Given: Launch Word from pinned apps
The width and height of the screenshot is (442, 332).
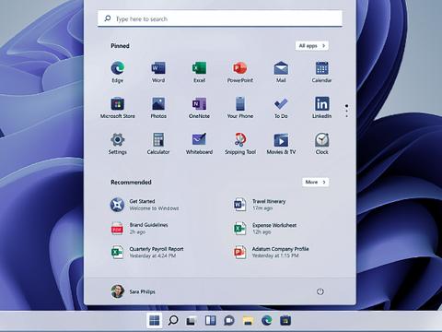Looking at the screenshot, I should [158, 72].
